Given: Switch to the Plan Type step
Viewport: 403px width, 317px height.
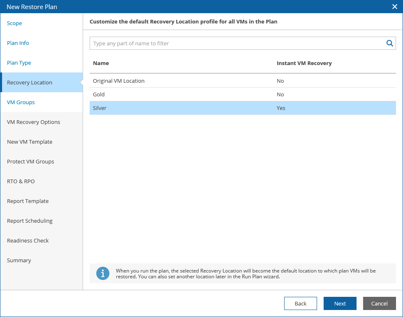Looking at the screenshot, I should (19, 63).
